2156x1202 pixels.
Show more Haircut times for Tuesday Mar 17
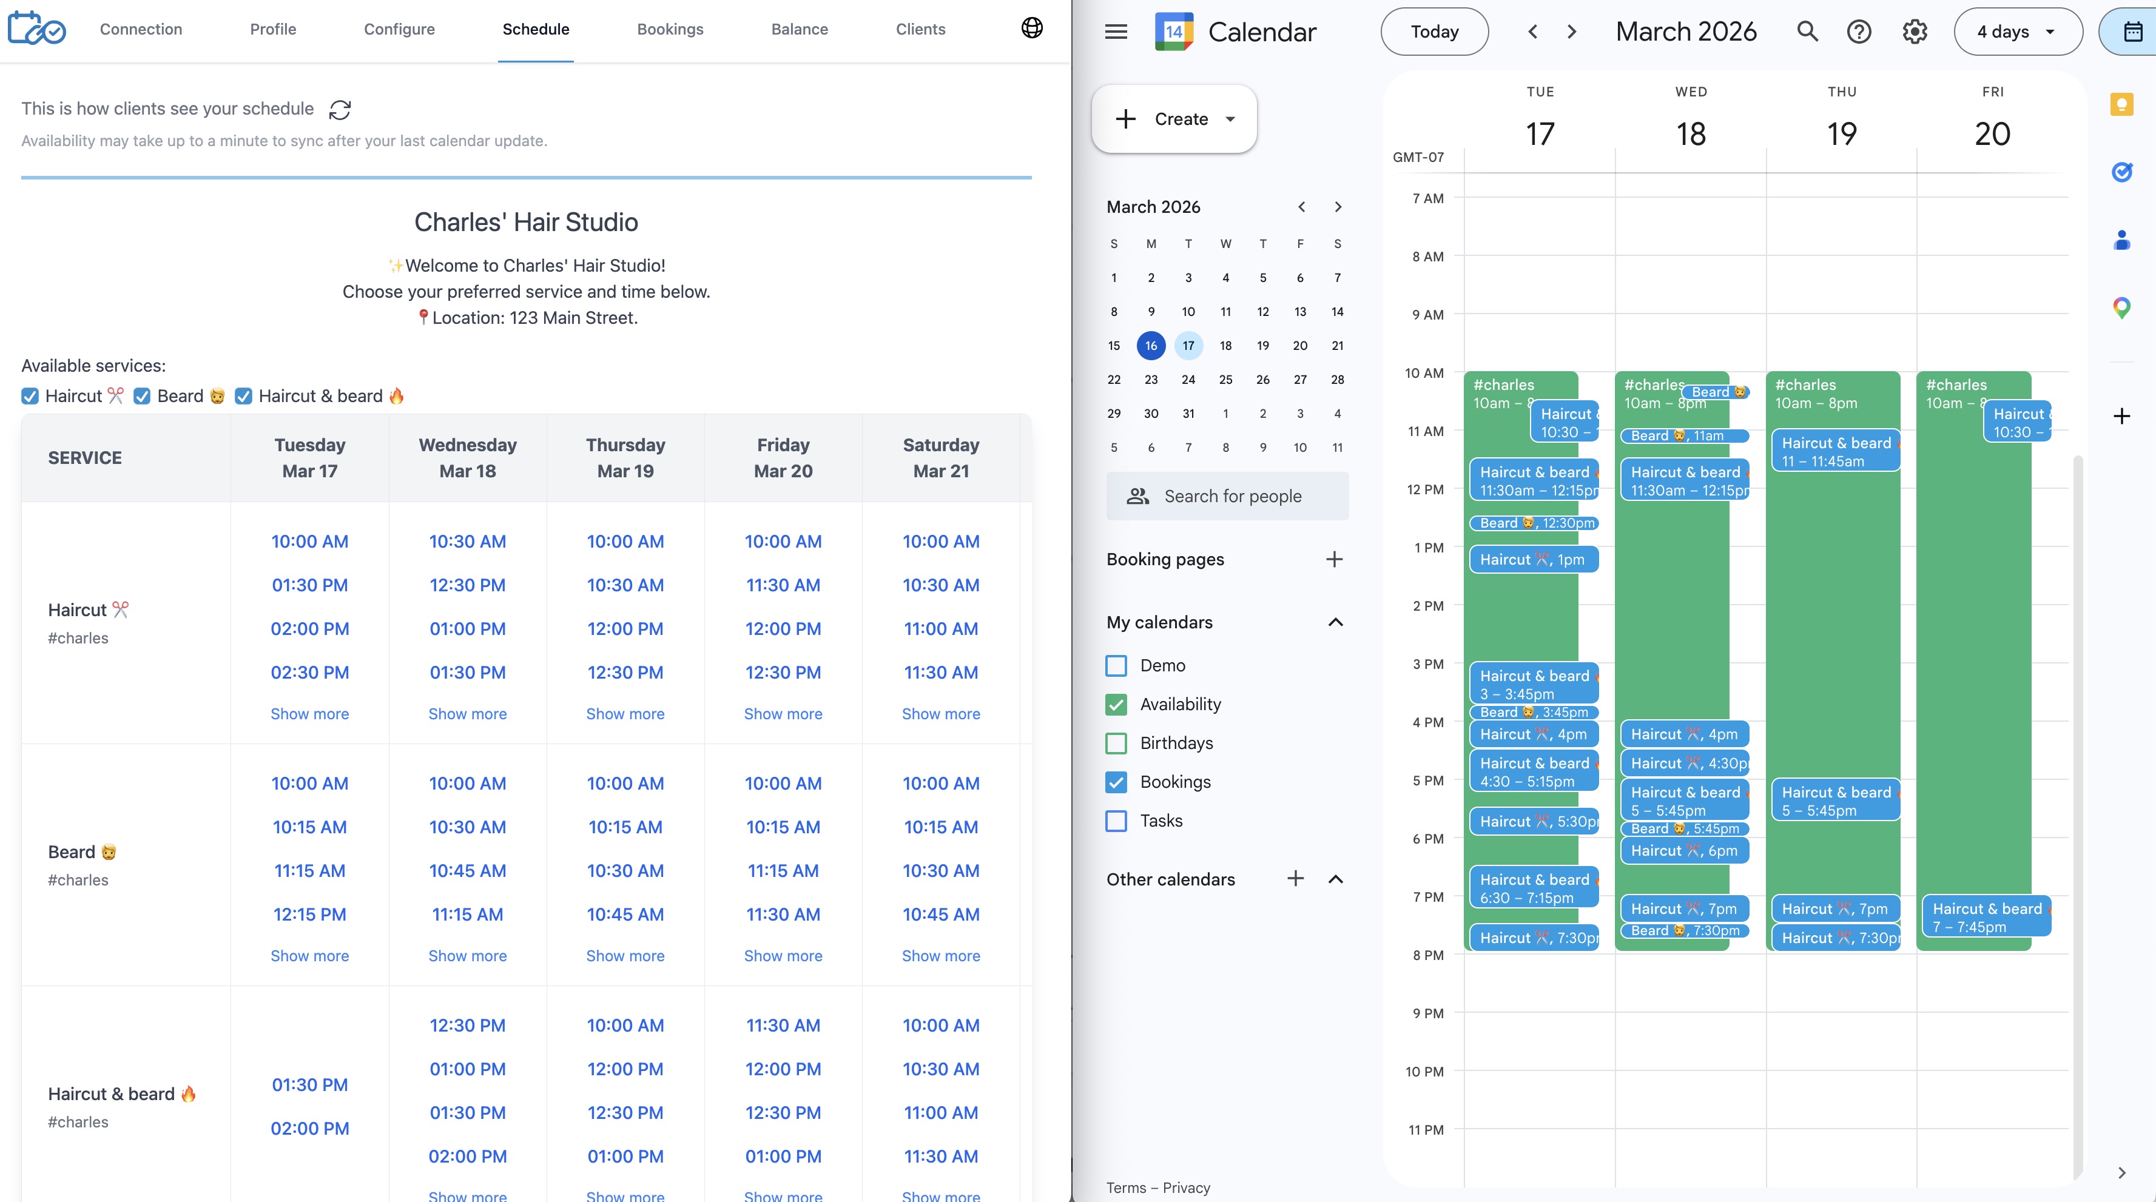(309, 714)
